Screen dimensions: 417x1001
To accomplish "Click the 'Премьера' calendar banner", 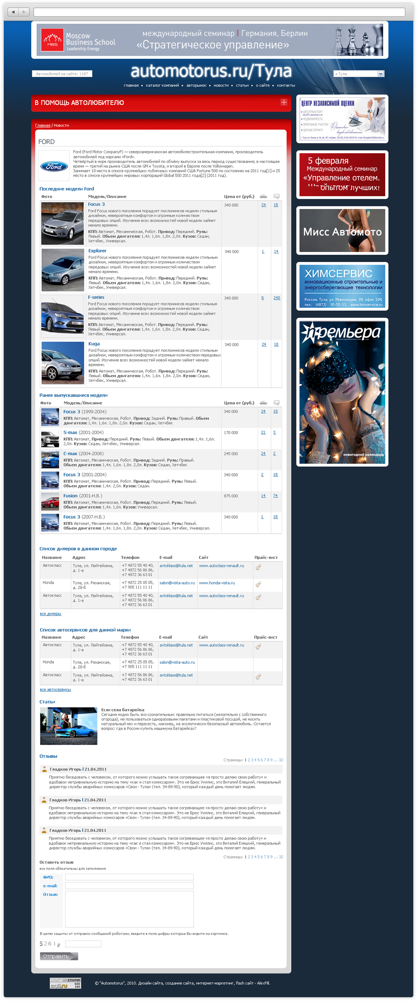I will click(x=342, y=392).
